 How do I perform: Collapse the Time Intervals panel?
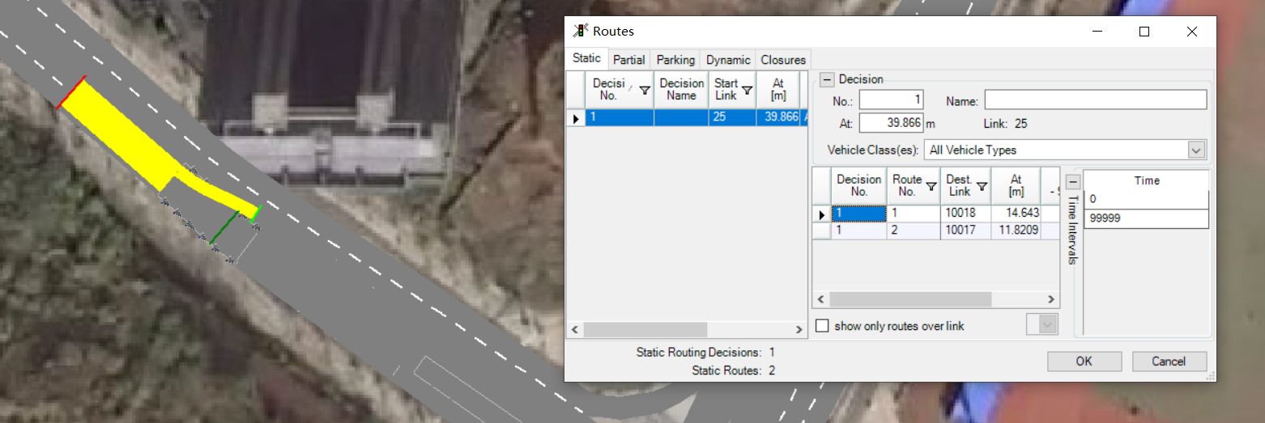[1073, 181]
